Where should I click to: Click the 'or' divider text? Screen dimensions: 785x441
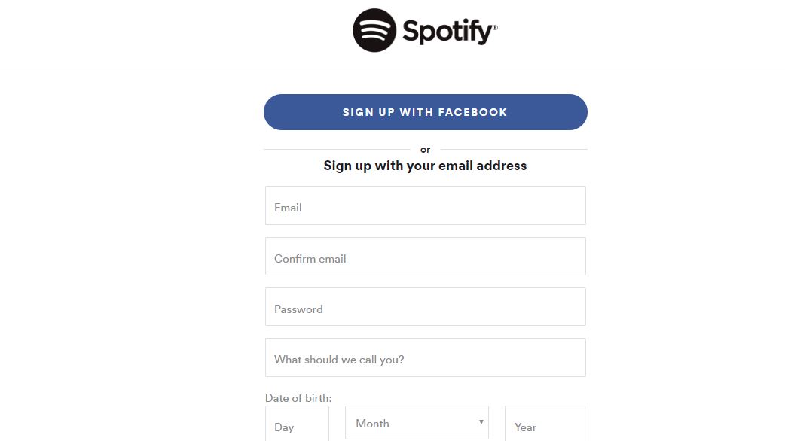point(425,150)
